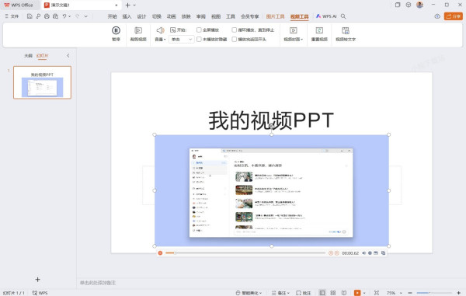Add a new tab with plus icon

(128, 5)
